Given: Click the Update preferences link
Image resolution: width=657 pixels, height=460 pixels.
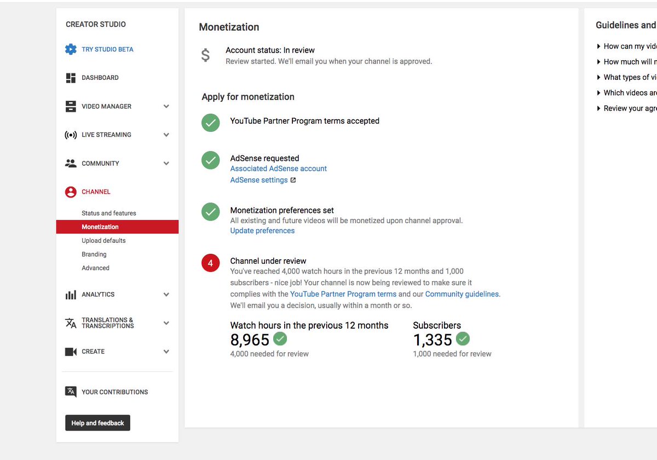Looking at the screenshot, I should coord(262,231).
